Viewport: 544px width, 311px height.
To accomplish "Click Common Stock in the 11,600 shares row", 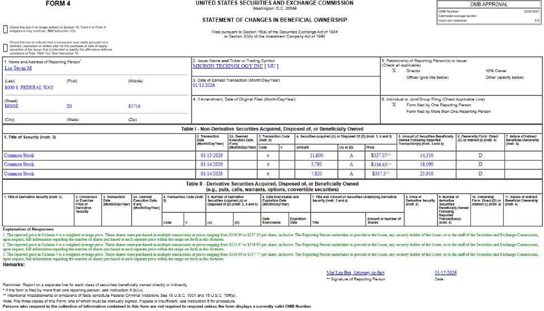I will pos(19,155).
